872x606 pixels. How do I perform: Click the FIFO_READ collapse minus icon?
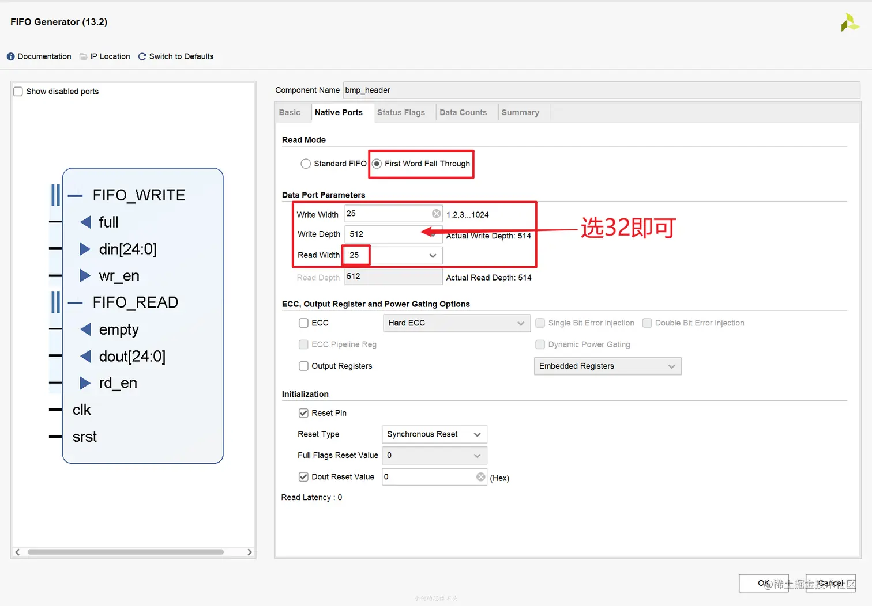(x=75, y=302)
